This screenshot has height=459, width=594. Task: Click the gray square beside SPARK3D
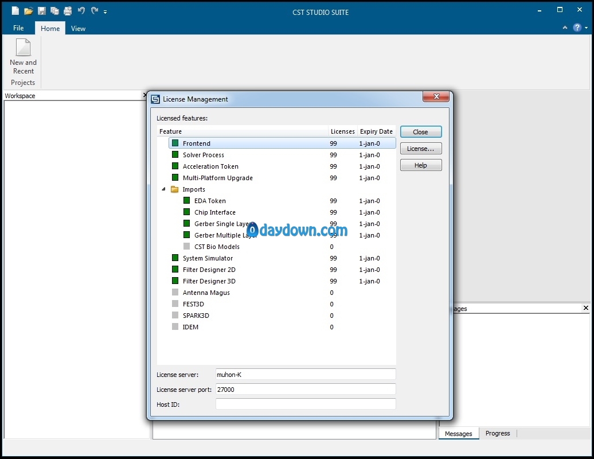pos(175,315)
